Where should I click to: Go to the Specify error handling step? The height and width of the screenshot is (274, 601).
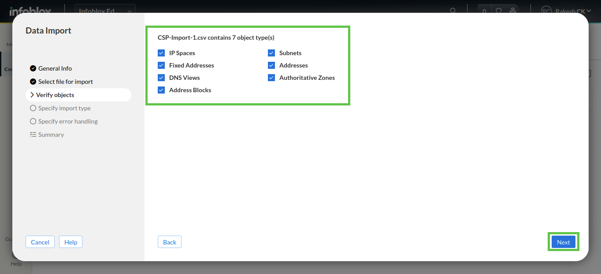pyautogui.click(x=68, y=121)
